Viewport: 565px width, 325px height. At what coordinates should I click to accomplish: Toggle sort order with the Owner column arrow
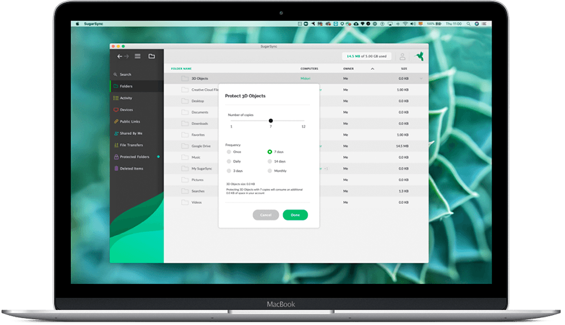[x=372, y=69]
